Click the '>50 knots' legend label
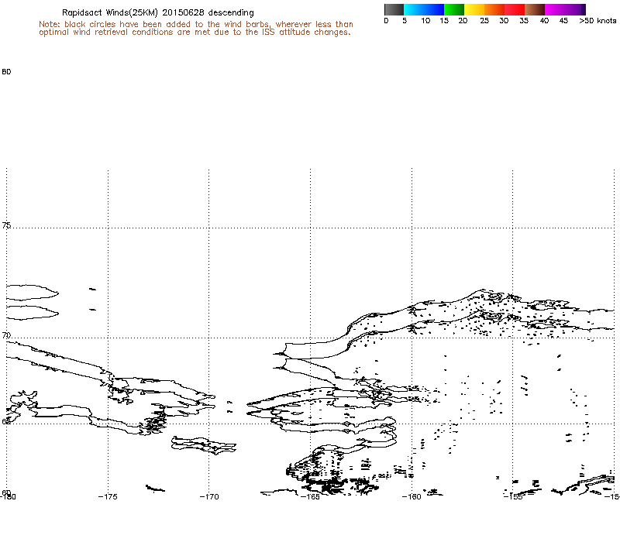This screenshot has width=620, height=542. [x=598, y=21]
